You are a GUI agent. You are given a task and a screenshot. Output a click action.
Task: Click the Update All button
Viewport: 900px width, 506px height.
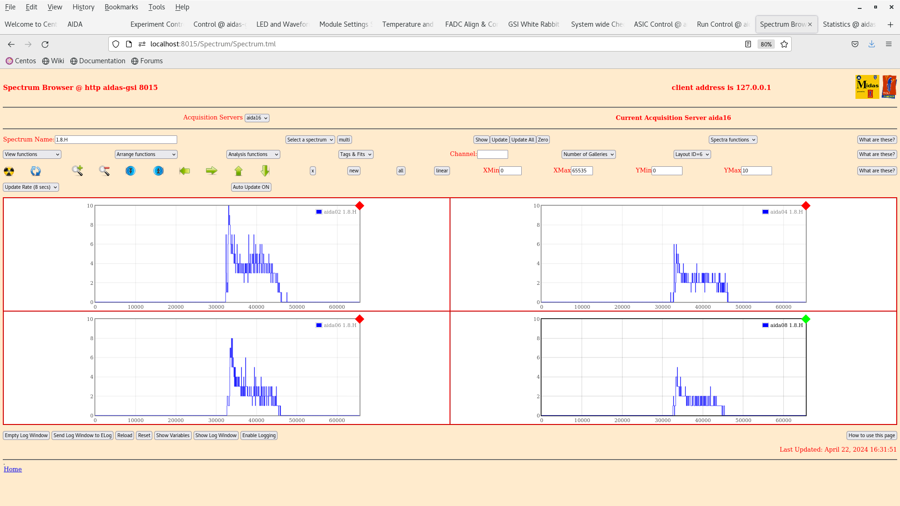coord(522,140)
